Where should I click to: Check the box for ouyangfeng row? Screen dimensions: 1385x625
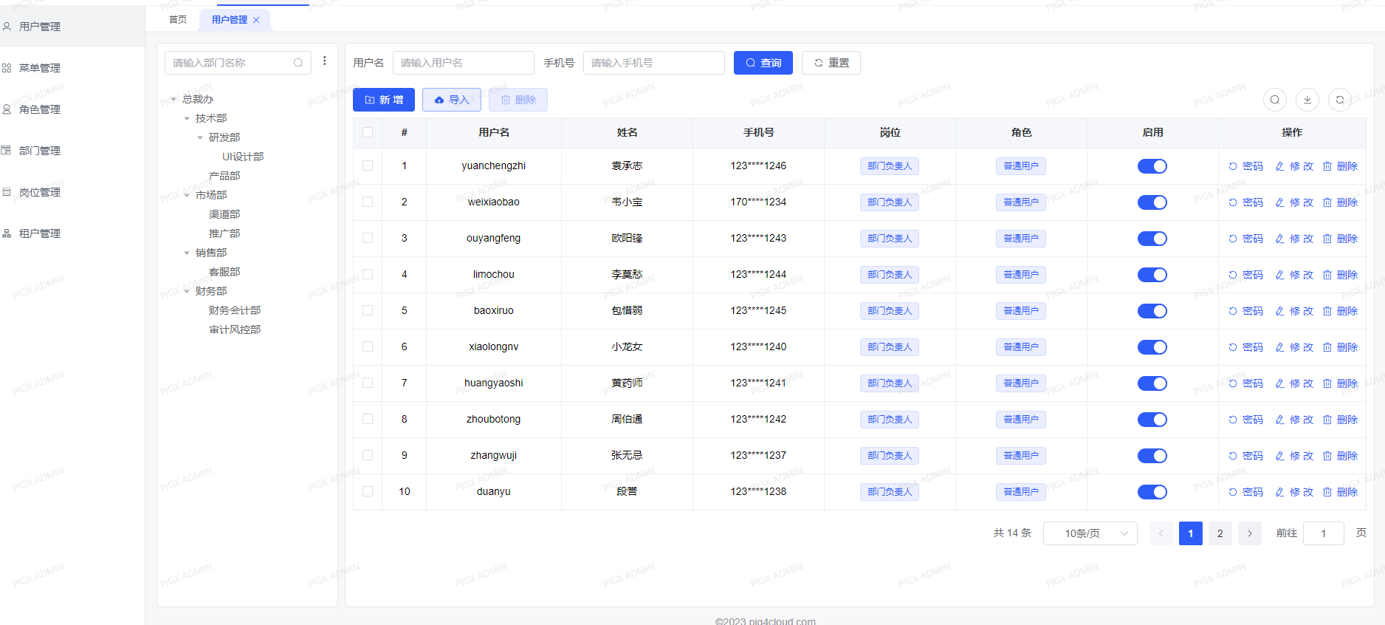click(x=368, y=238)
